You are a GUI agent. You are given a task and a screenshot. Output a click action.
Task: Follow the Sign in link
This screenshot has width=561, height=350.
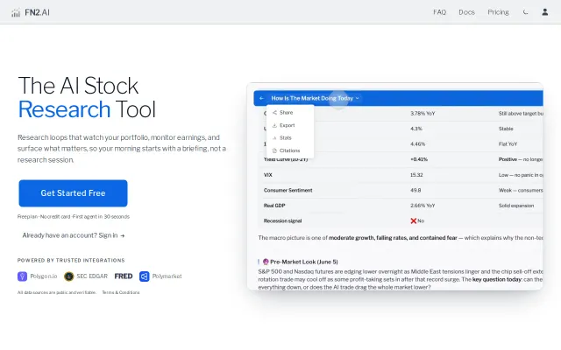(x=111, y=235)
